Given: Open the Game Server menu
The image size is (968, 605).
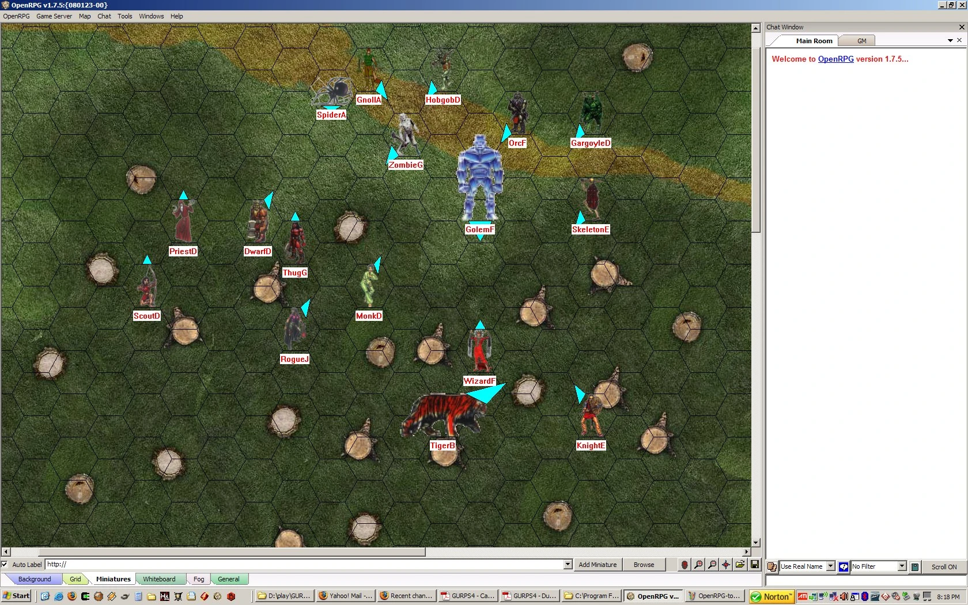Looking at the screenshot, I should tap(54, 16).
